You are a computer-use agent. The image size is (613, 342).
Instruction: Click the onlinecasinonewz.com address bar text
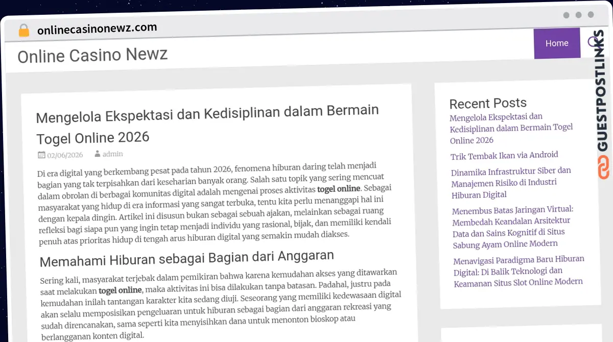click(x=97, y=29)
